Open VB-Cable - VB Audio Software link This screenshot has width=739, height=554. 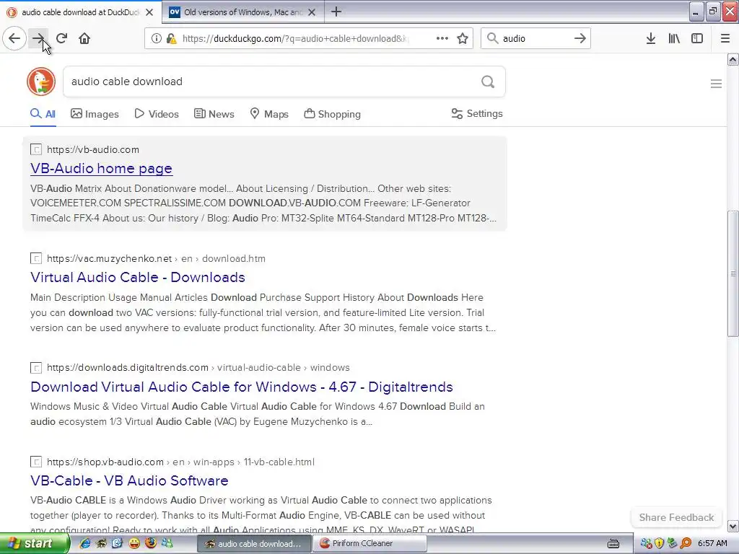[129, 480]
